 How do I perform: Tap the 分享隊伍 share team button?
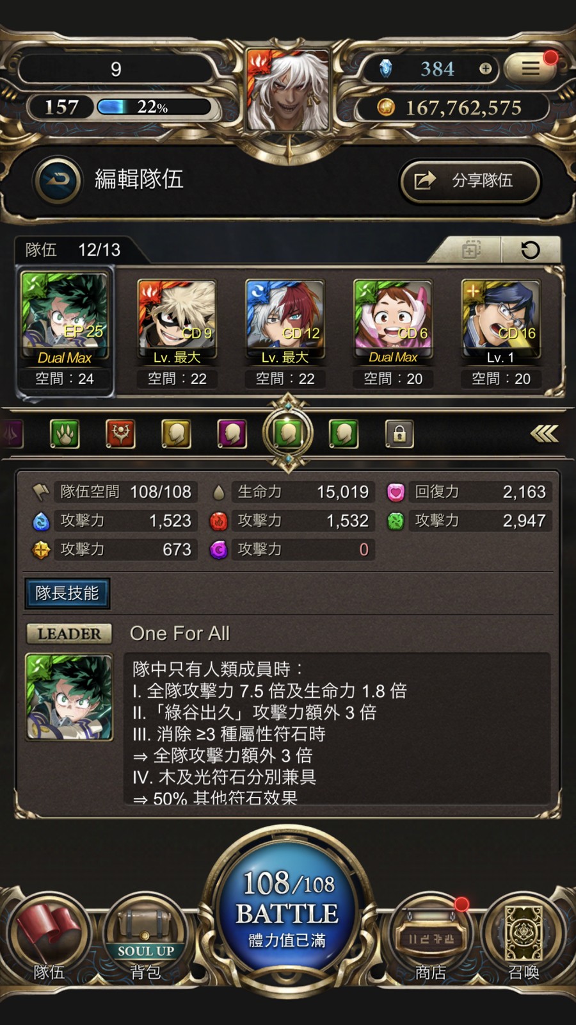tap(470, 181)
